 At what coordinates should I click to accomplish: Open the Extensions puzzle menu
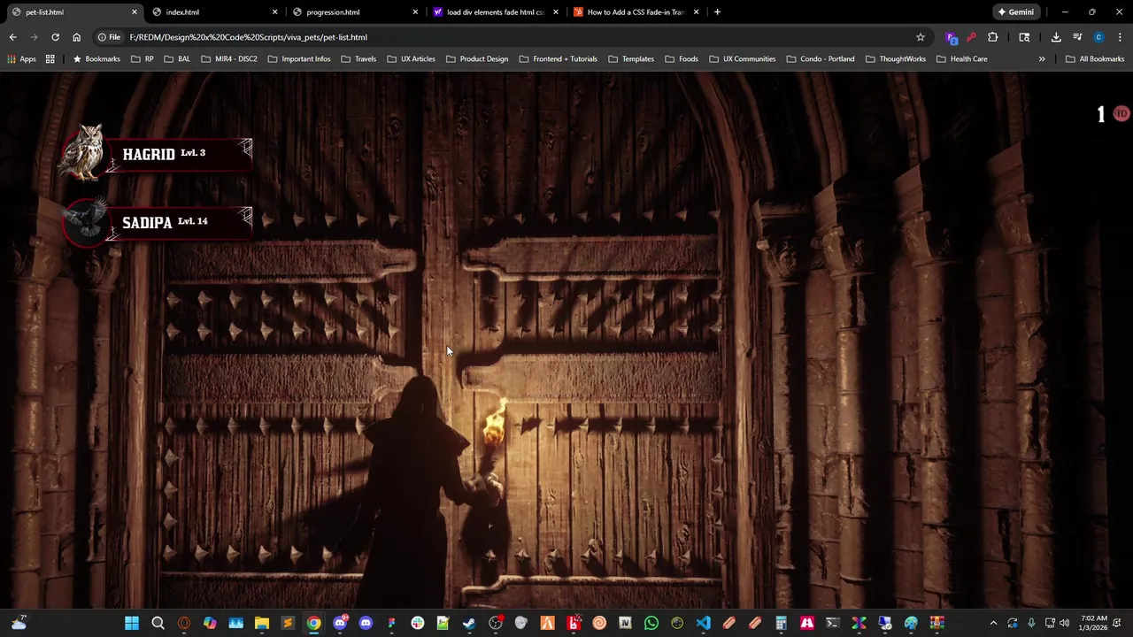(992, 37)
